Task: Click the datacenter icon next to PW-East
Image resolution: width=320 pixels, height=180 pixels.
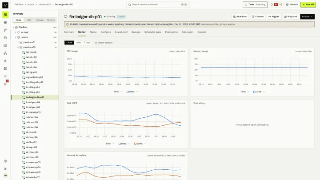Action: [16, 27]
